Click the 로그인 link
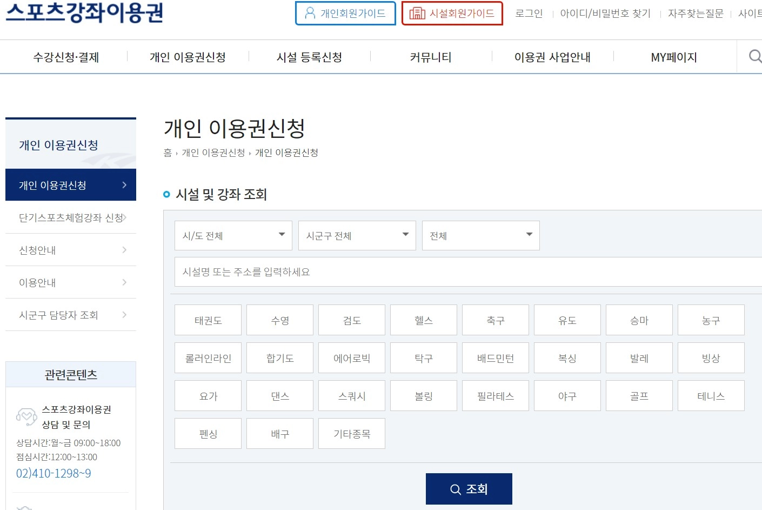 [x=529, y=13]
